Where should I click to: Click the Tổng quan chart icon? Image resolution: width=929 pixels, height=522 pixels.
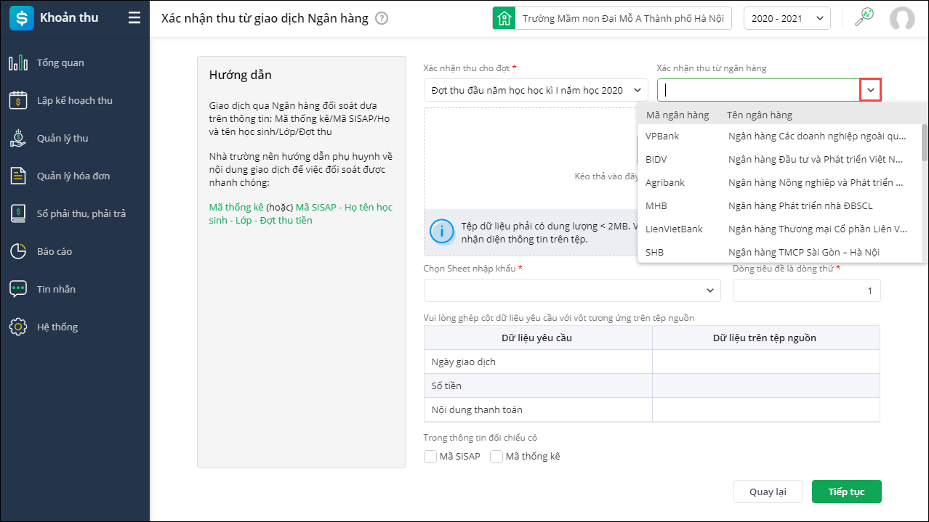tap(18, 63)
